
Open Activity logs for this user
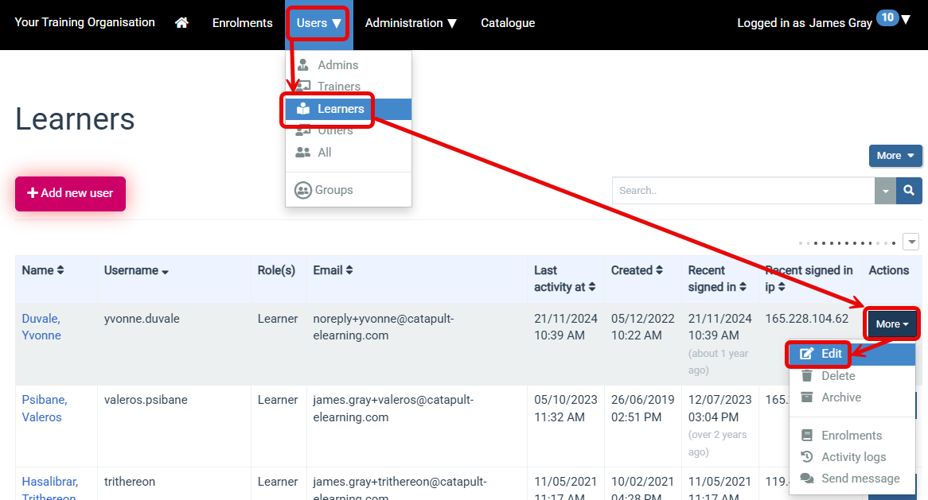point(853,457)
